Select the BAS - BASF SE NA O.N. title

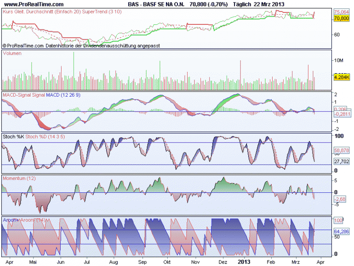coord(156,4)
